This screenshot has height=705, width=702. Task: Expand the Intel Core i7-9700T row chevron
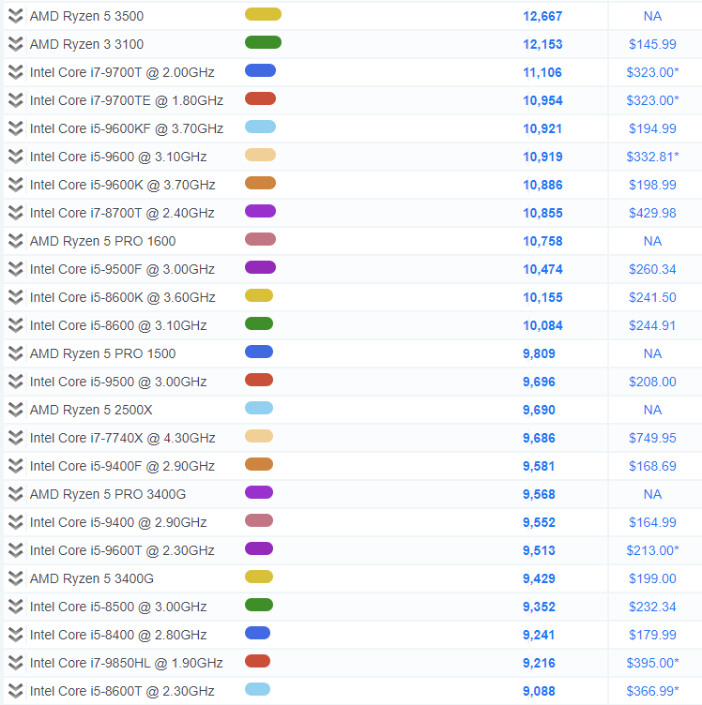pyautogui.click(x=15, y=72)
